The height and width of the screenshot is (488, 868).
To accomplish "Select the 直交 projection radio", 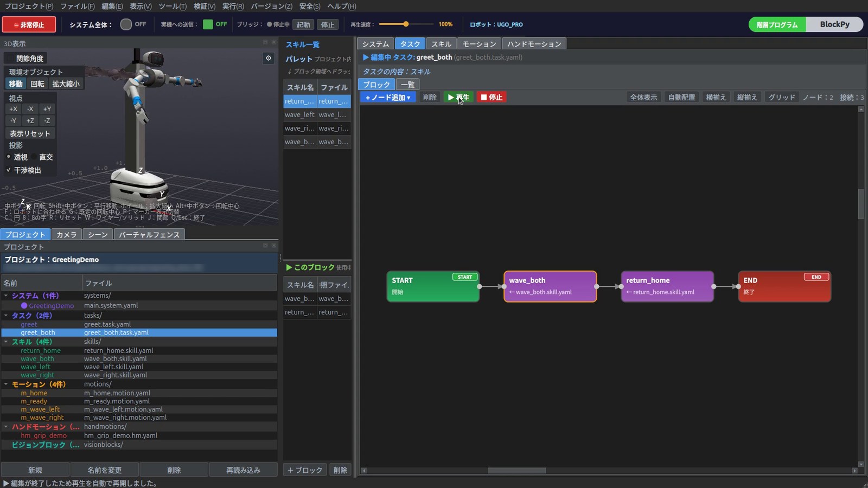I will (34, 157).
